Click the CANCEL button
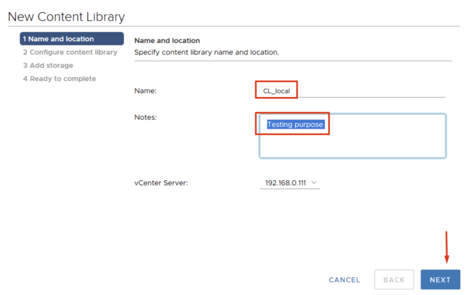The width and height of the screenshot is (467, 295). [x=344, y=280]
